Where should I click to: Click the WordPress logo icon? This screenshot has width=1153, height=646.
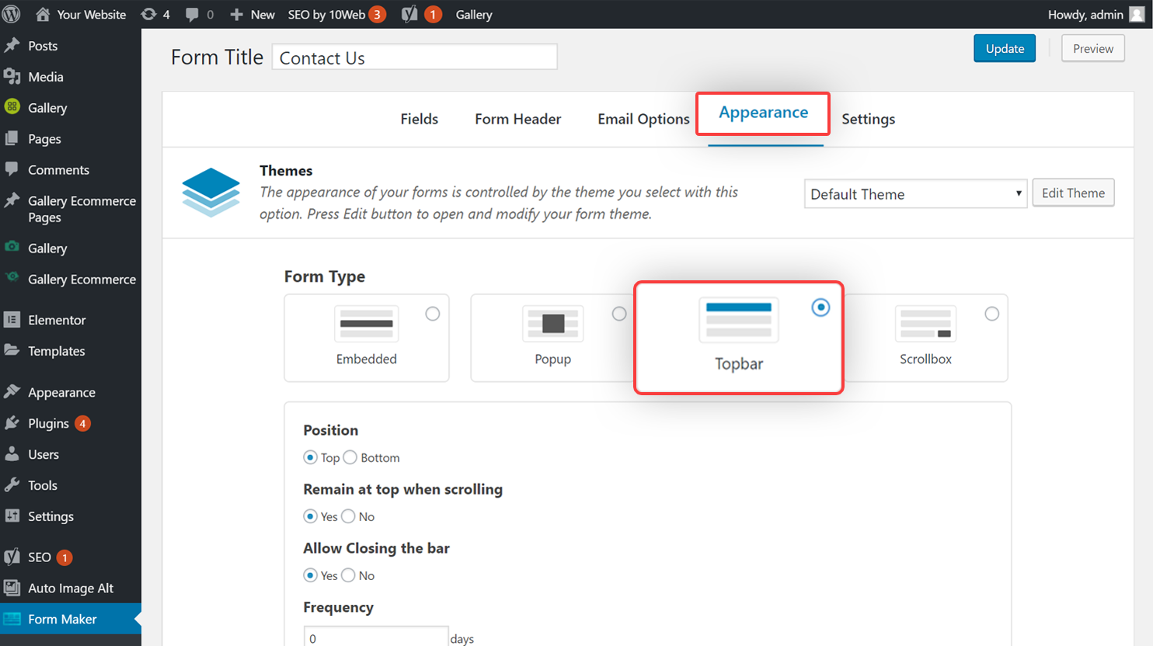pos(11,14)
